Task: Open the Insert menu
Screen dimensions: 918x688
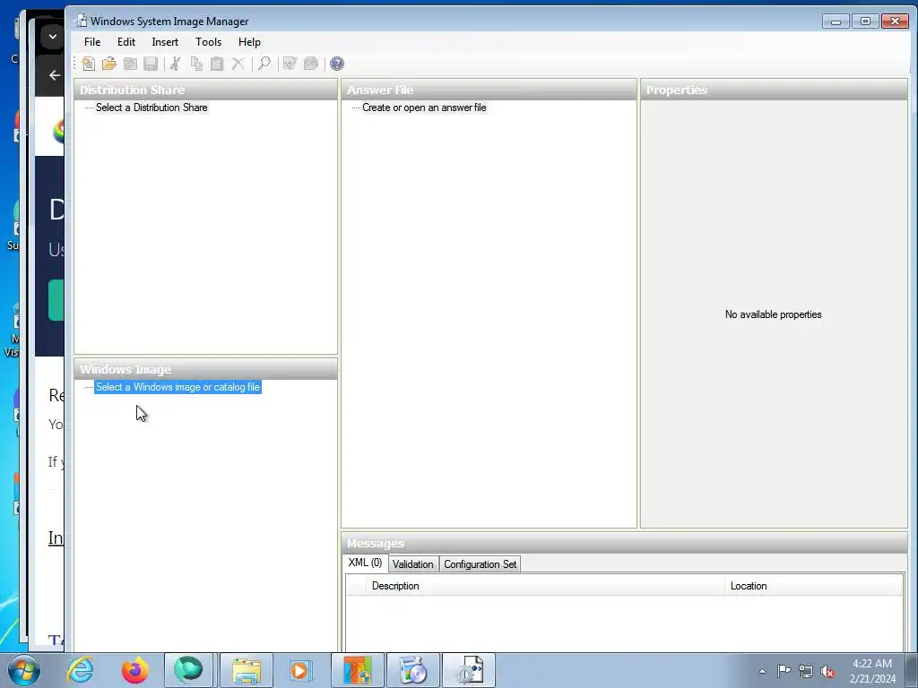Action: [x=165, y=42]
